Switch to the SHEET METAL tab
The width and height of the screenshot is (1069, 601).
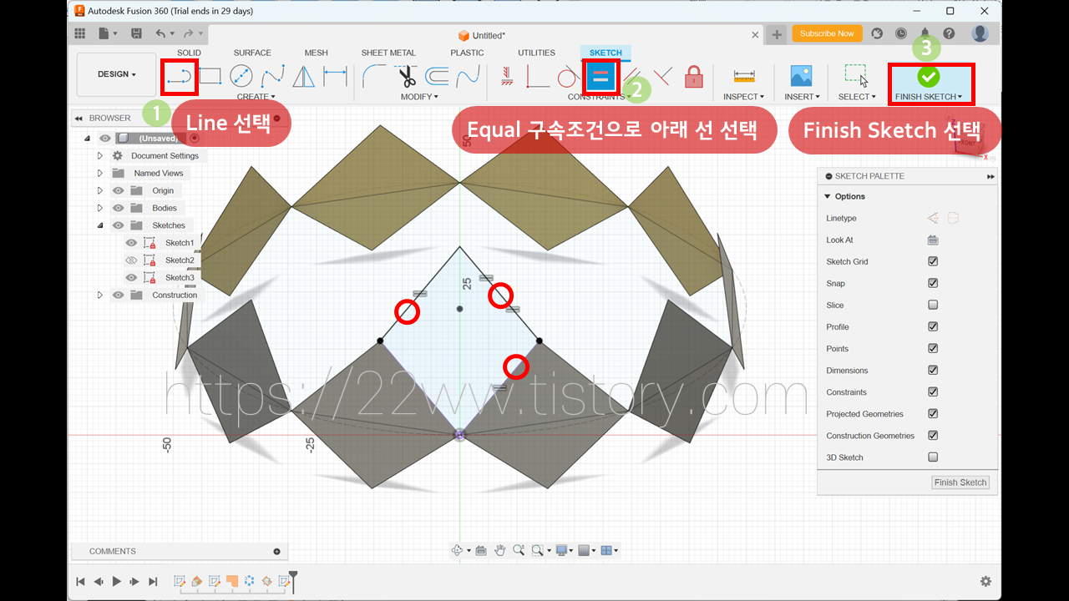(388, 53)
